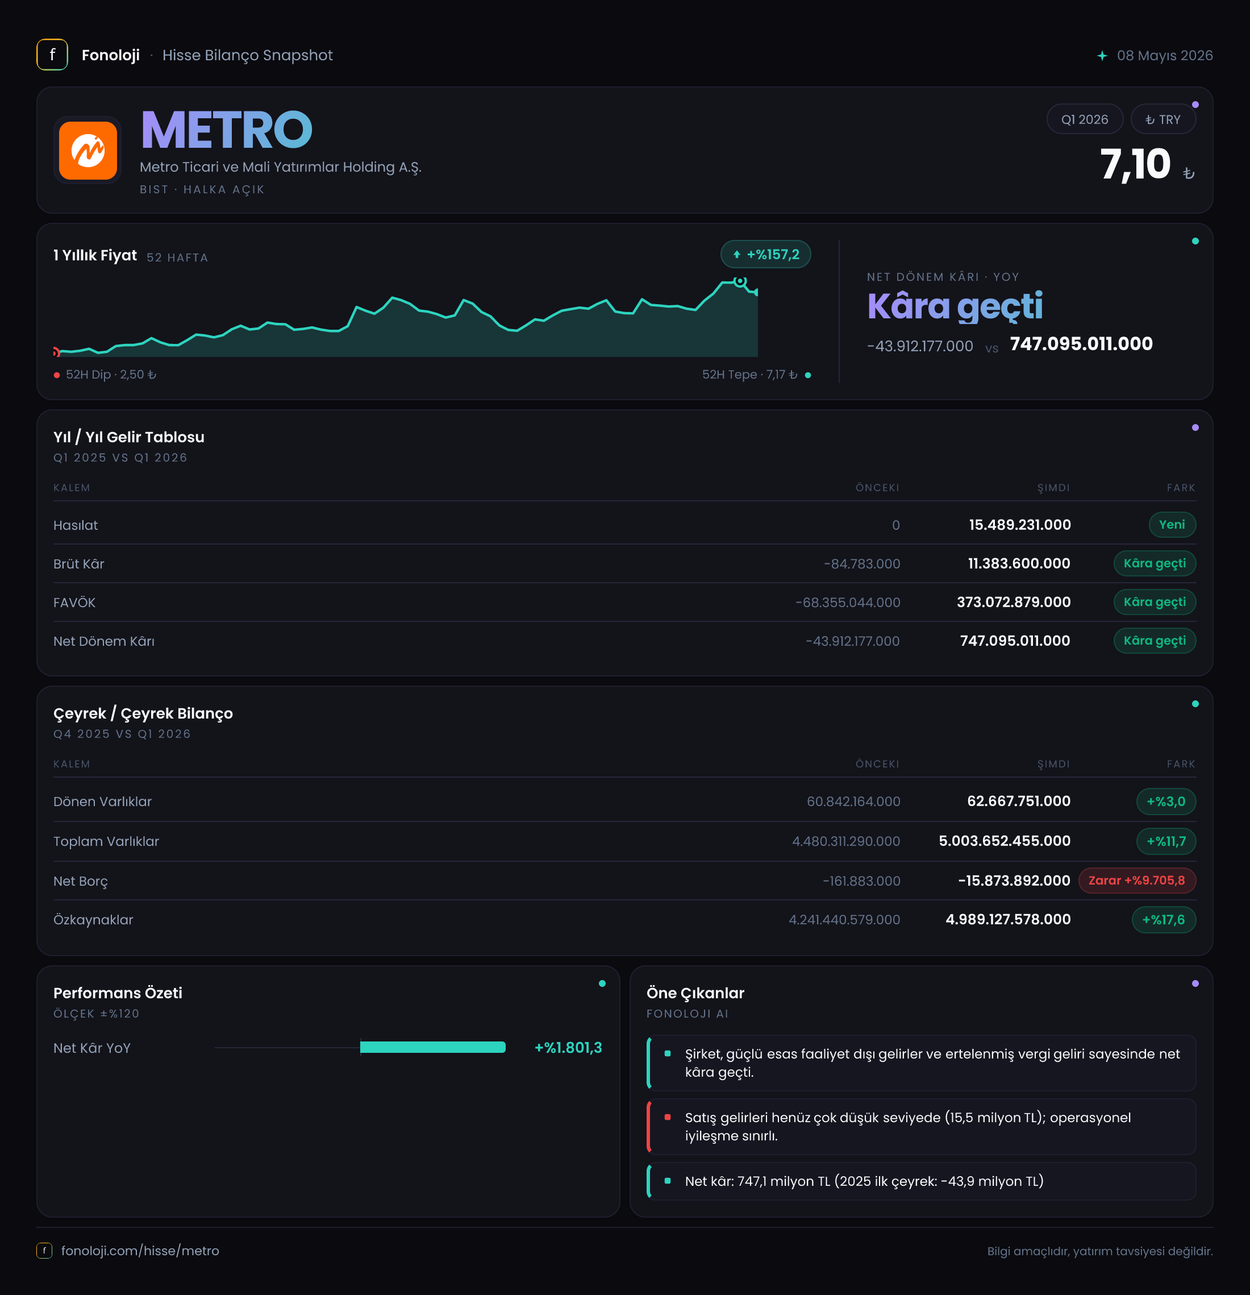This screenshot has height=1295, width=1250.
Task: Click Metro Ticari ve Mali Yatırımlar Holding name
Action: point(280,167)
